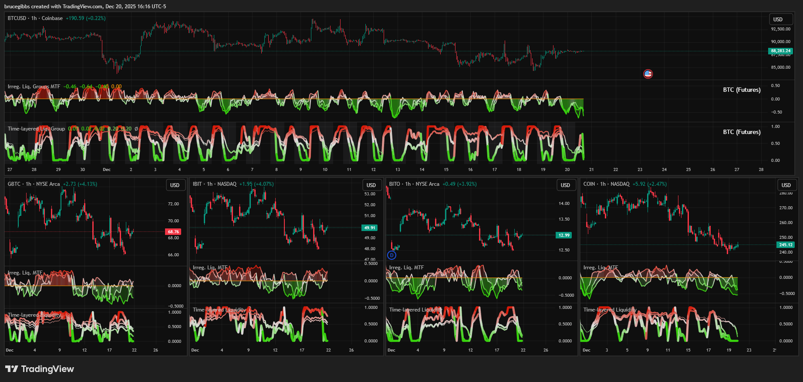Select the BTCUSD Coinbase symbol title
The height and width of the screenshot is (382, 803).
tap(35, 18)
